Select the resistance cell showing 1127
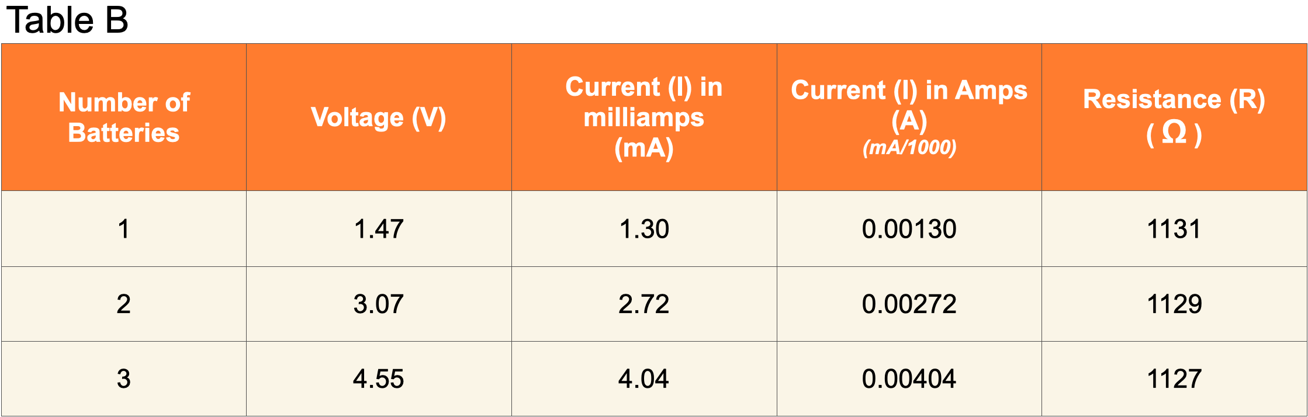This screenshot has width=1308, height=417. tap(1174, 379)
